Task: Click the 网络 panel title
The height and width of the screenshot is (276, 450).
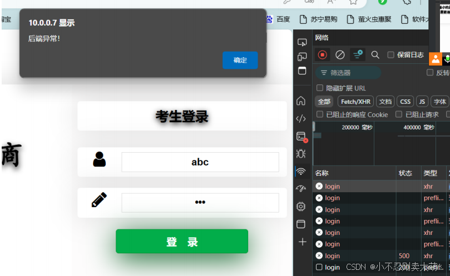Action: coord(322,38)
